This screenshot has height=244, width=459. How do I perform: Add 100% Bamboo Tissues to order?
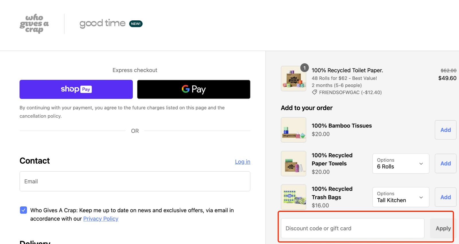[446, 130]
